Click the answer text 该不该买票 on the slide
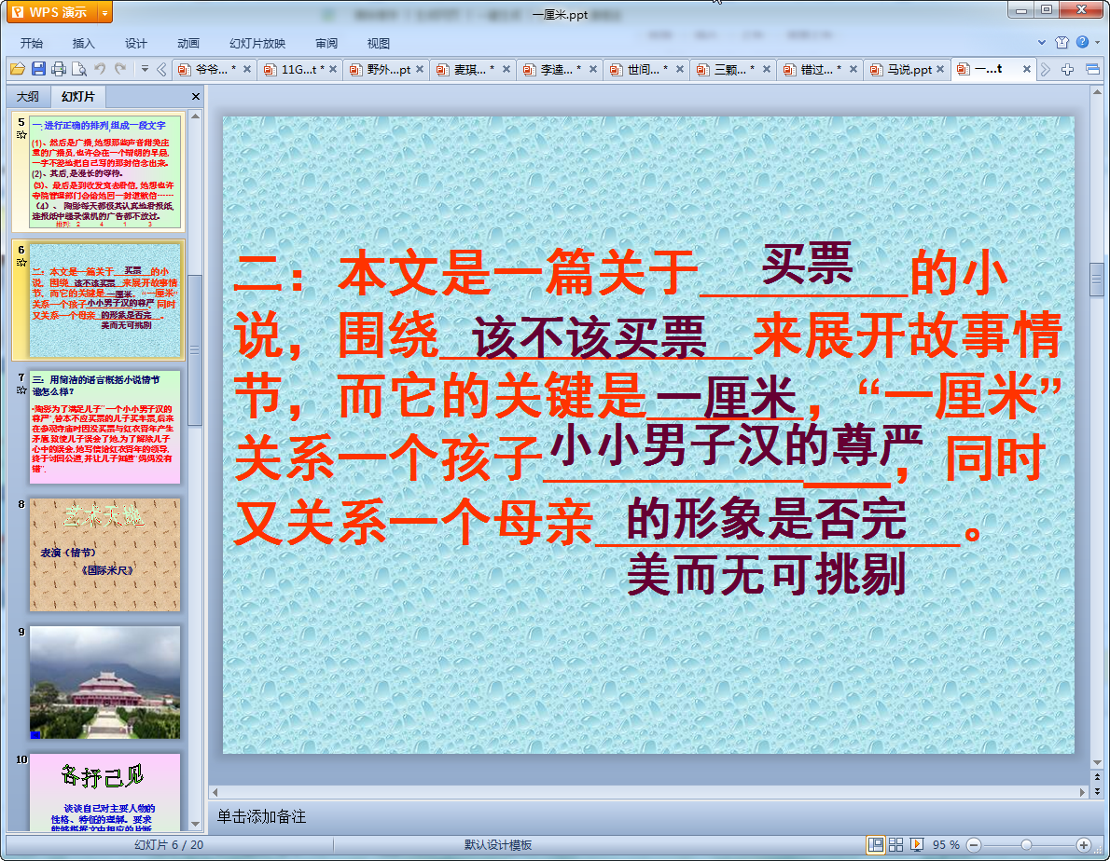This screenshot has width=1110, height=861. point(590,338)
